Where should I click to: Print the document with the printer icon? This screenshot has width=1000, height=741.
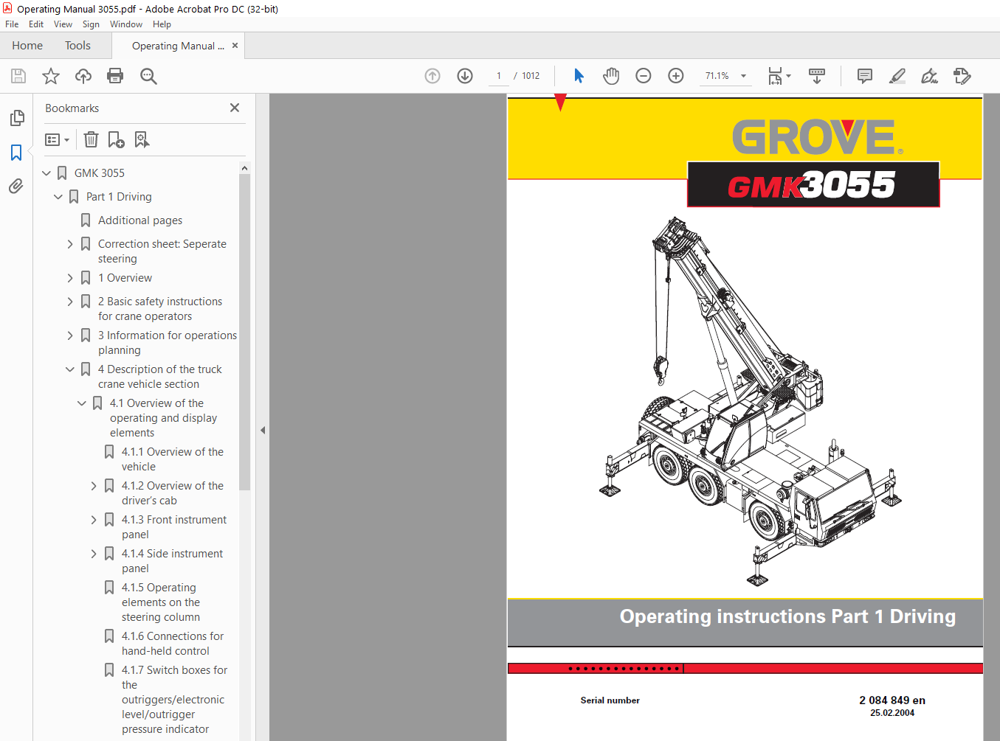(x=115, y=76)
